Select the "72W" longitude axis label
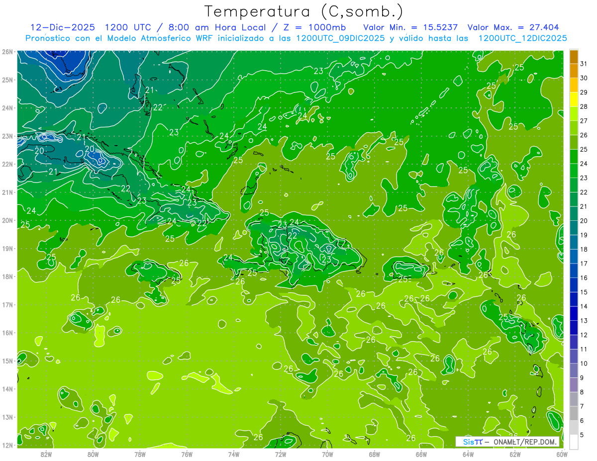 [281, 454]
